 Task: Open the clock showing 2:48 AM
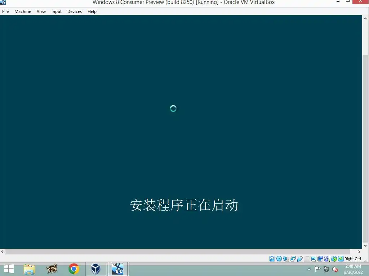point(353,269)
